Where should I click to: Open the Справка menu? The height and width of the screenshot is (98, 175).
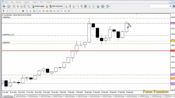point(49,2)
